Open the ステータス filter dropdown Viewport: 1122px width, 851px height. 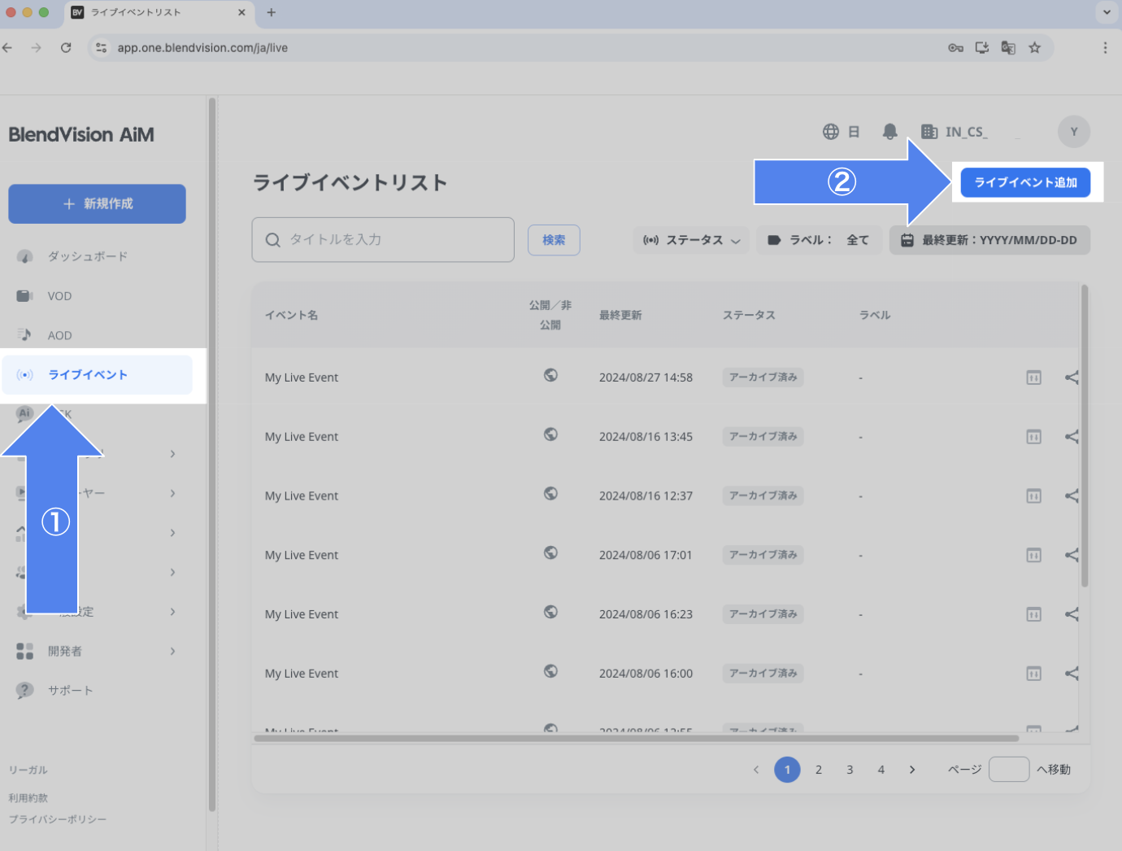(691, 240)
